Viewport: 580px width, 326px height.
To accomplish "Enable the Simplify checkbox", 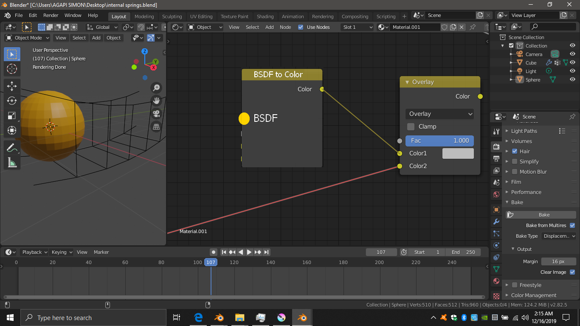I will click(x=515, y=161).
